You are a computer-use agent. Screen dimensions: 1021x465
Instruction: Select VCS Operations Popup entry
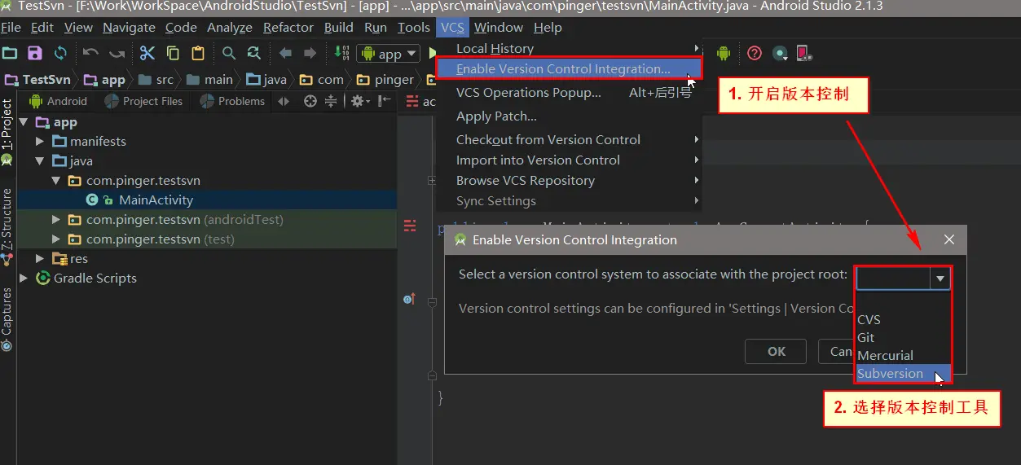click(569, 93)
